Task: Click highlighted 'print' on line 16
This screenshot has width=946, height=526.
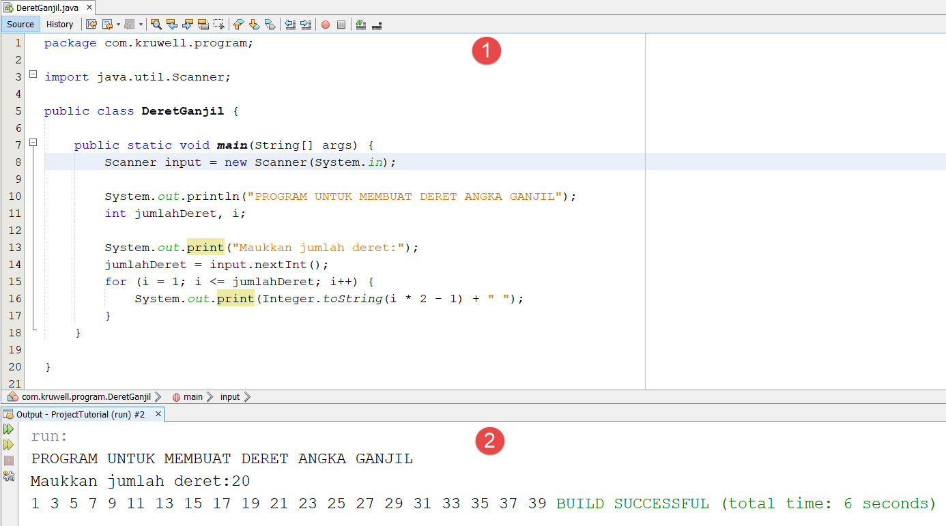Action: 235,299
